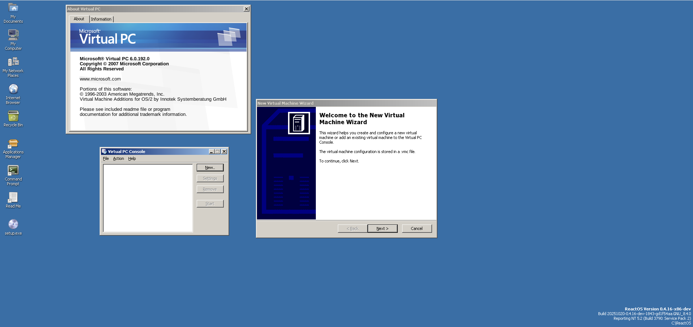Switch to the Information tab
The width and height of the screenshot is (693, 327).
pyautogui.click(x=101, y=19)
